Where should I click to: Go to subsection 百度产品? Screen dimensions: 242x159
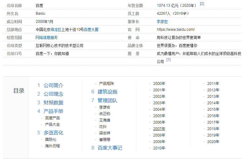pyautogui.click(x=52, y=118)
